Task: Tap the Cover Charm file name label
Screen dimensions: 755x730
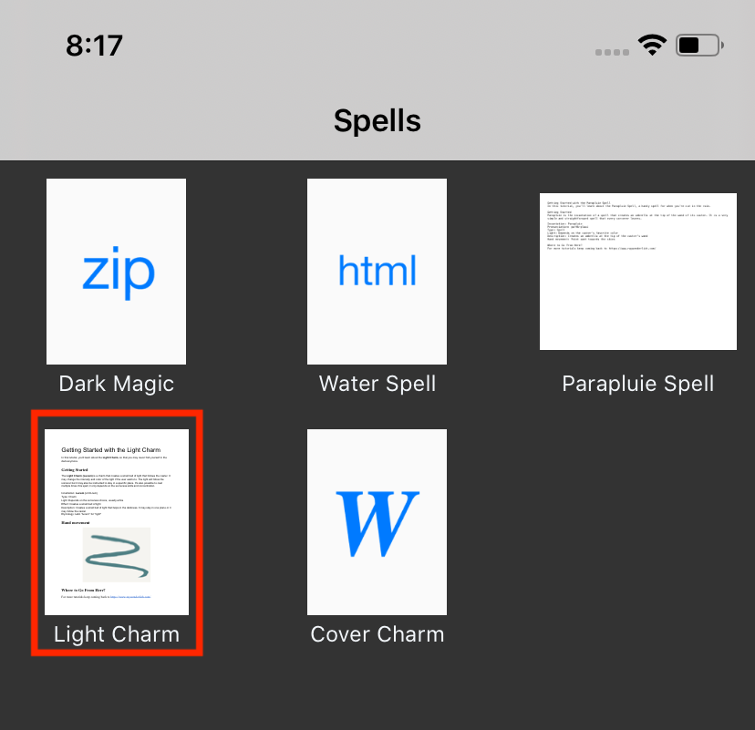Action: click(377, 634)
